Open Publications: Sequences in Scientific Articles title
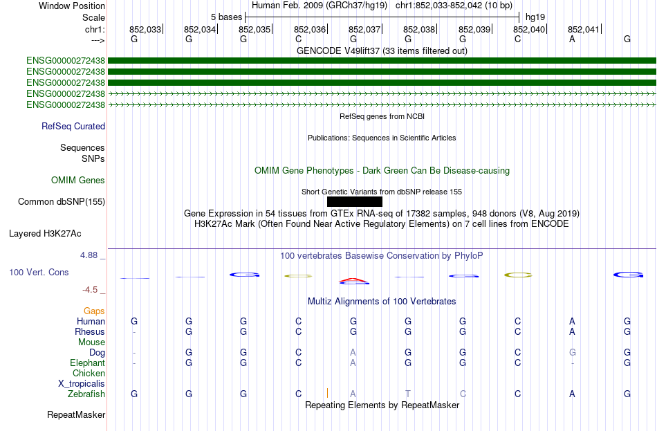Screen dimensions: 657x431 382,138
